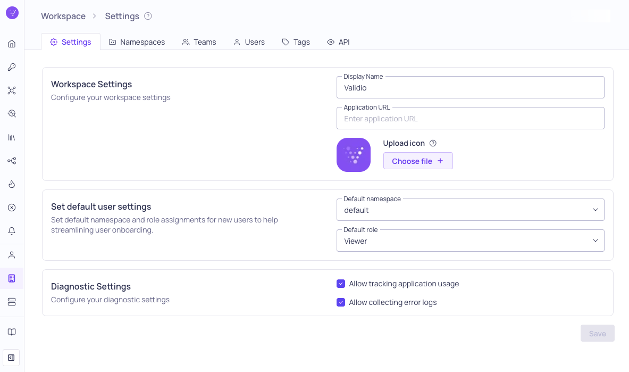Switch to the Namespaces tab
This screenshot has height=372, width=629.
137,42
